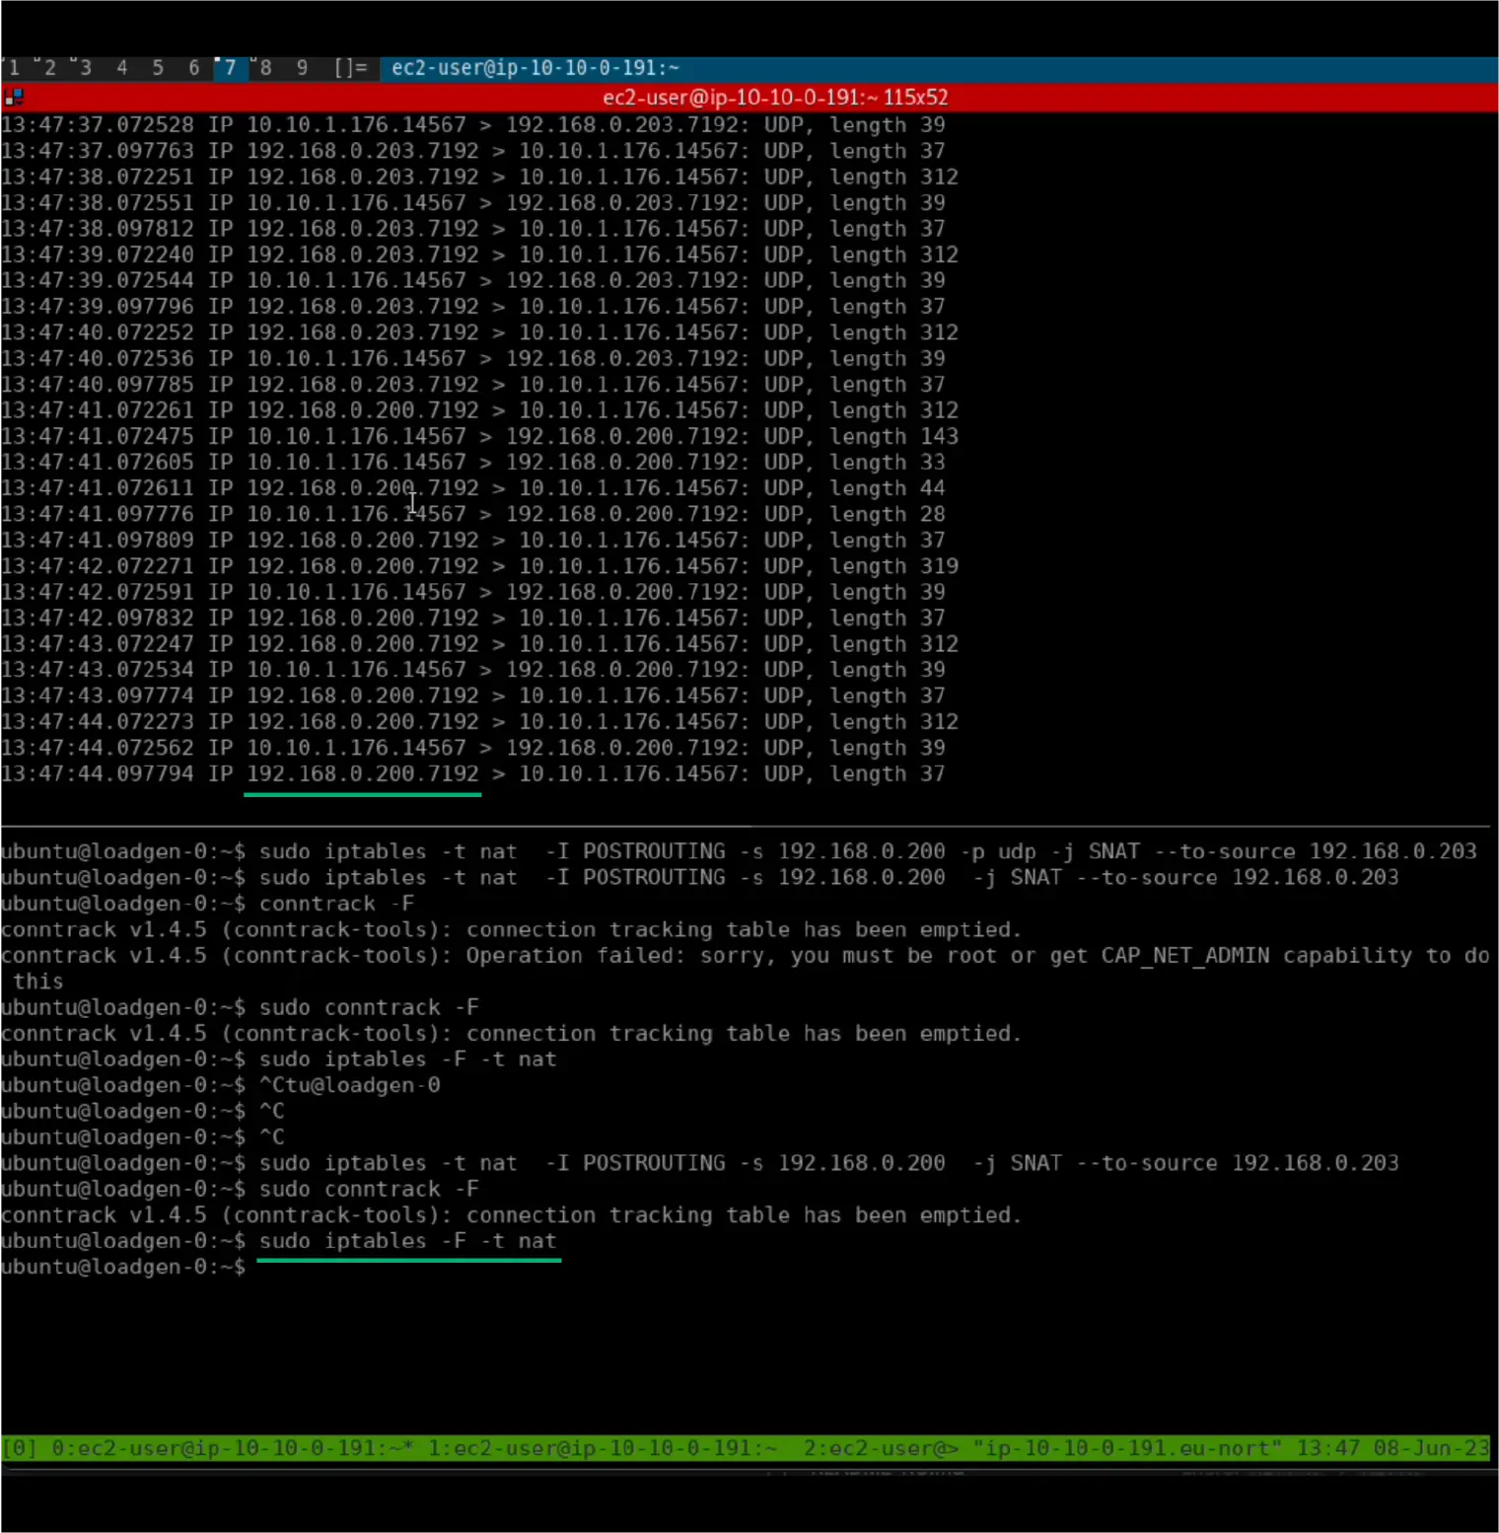This screenshot has width=1499, height=1533.
Task: Click the packet line timestamped 13:47:38.072551
Action: (473, 202)
